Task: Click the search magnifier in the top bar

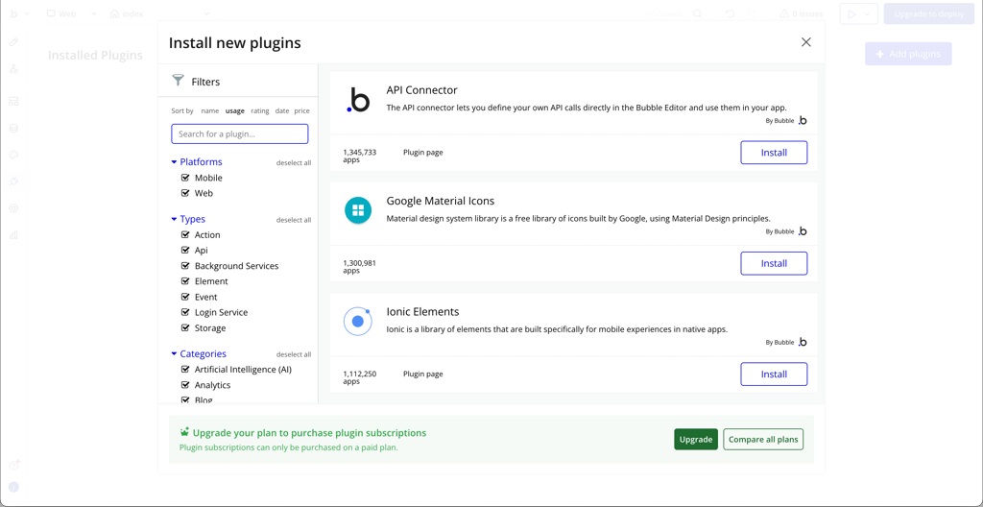Action: (698, 13)
